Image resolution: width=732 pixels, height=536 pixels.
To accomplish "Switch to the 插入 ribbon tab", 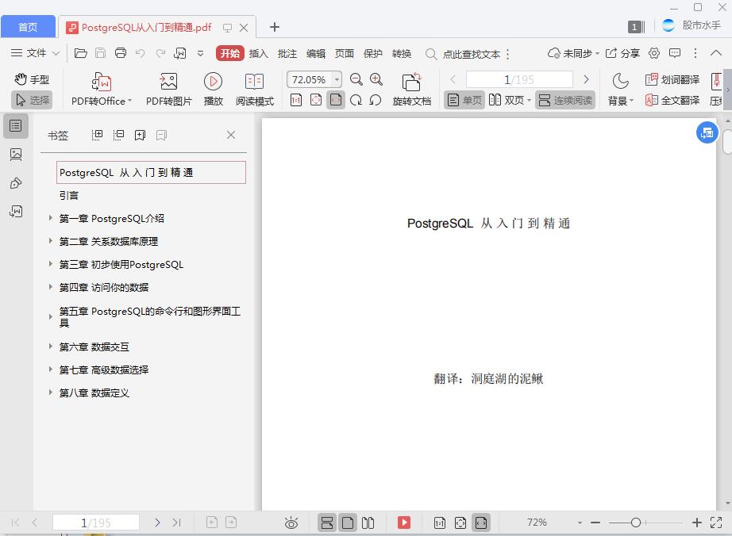I will pos(259,54).
